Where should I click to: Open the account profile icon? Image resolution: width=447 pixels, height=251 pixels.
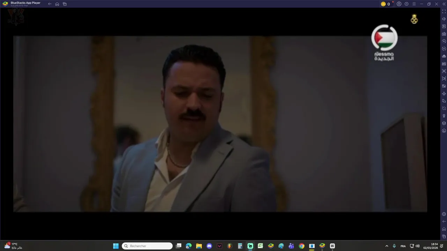coord(399,4)
